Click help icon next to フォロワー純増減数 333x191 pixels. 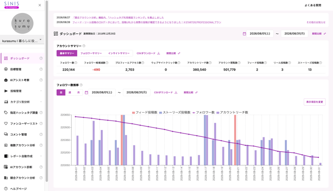(107, 63)
